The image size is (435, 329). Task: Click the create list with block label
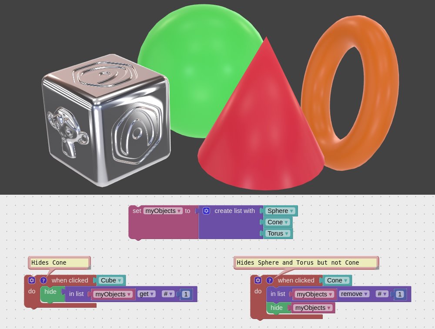click(235, 211)
